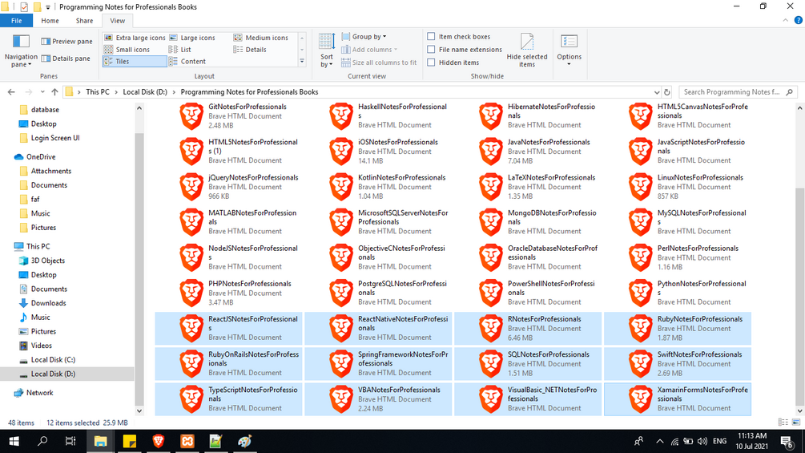
Task: Open folder Options
Action: click(569, 50)
